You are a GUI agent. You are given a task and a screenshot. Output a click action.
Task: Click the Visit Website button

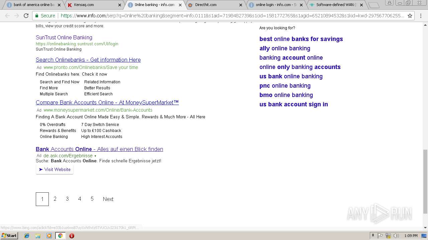click(55, 169)
